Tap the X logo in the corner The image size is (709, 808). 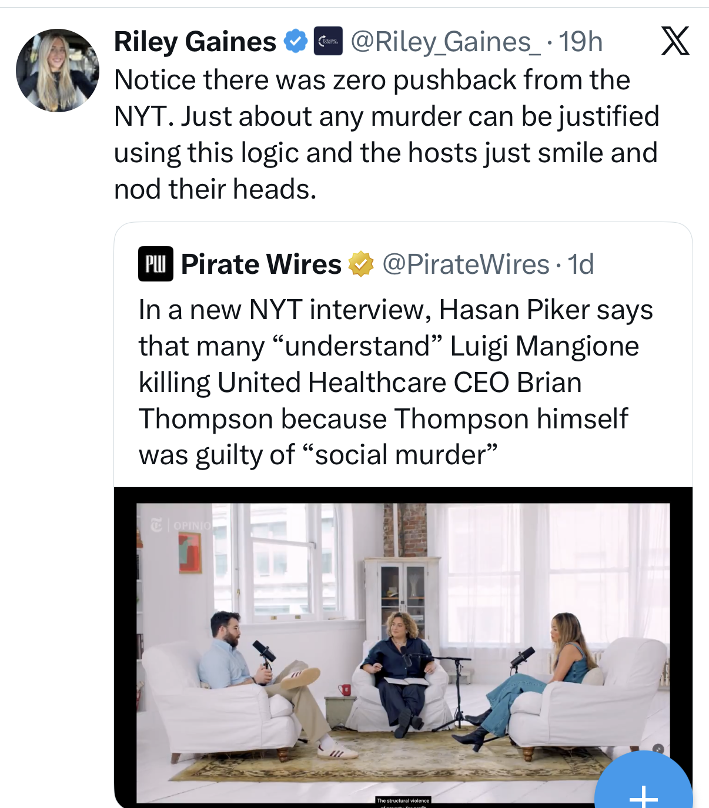[675, 41]
